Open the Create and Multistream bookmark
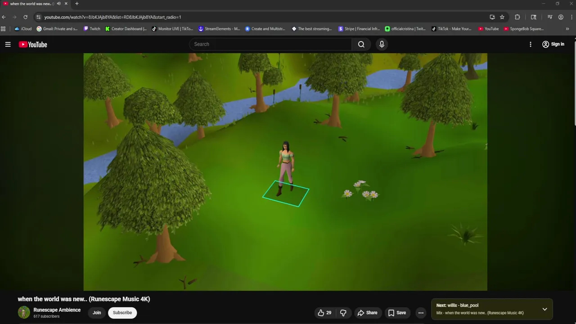Image resolution: width=576 pixels, height=324 pixels. 265,29
